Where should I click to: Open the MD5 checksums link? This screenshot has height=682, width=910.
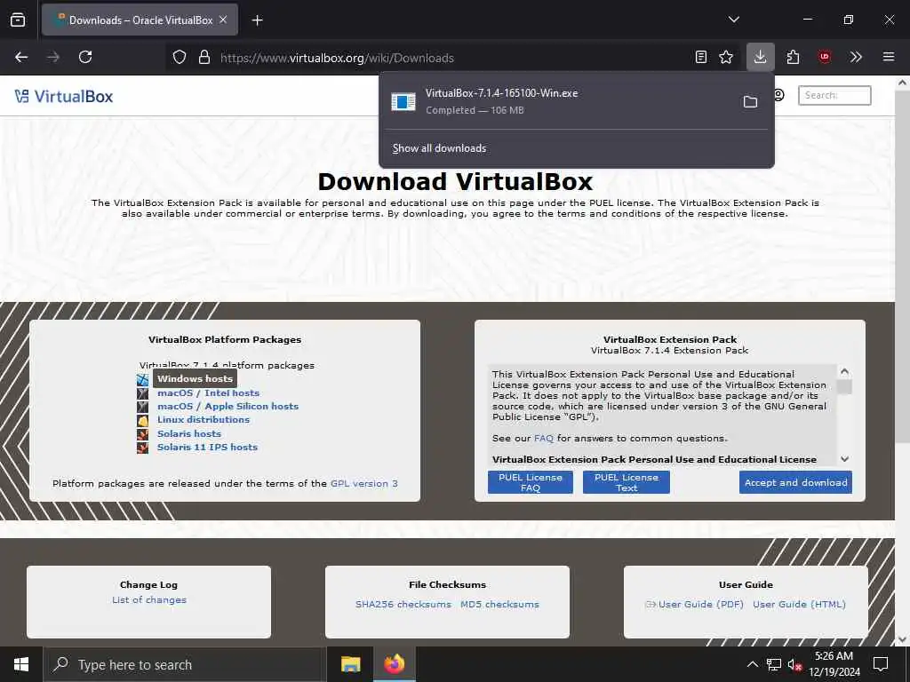[499, 604]
